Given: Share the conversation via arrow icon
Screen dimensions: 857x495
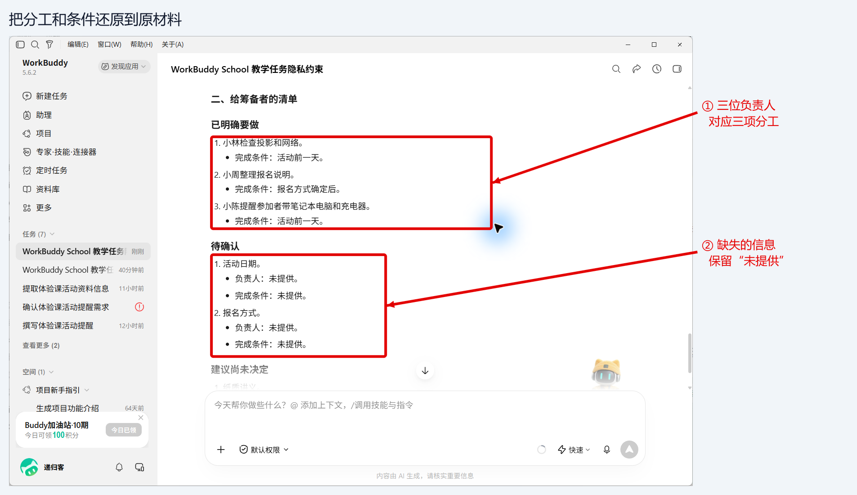Looking at the screenshot, I should coord(637,69).
